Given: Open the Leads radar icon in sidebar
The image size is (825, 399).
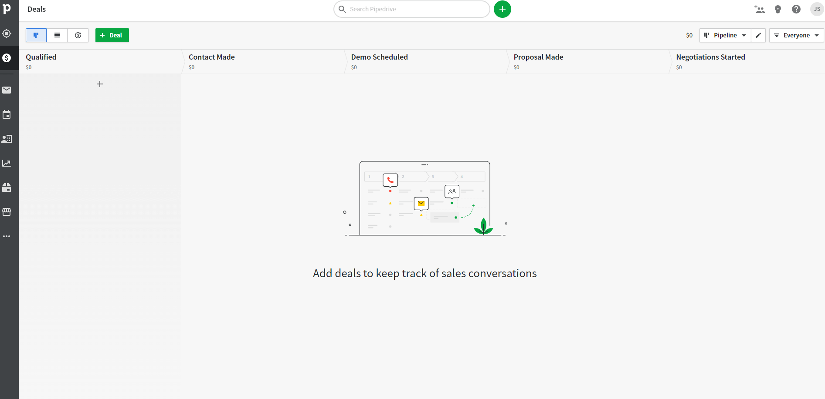Looking at the screenshot, I should pyautogui.click(x=7, y=34).
